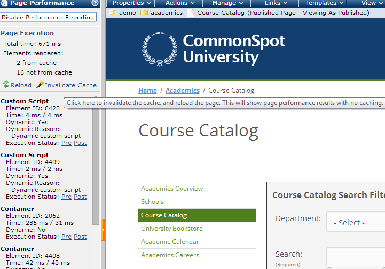Open the Actions menu
Image resolution: width=385 pixels, height=269 pixels.
point(180,3)
